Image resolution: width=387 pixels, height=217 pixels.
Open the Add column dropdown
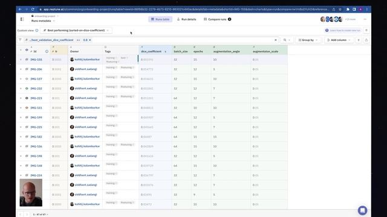(x=339, y=40)
